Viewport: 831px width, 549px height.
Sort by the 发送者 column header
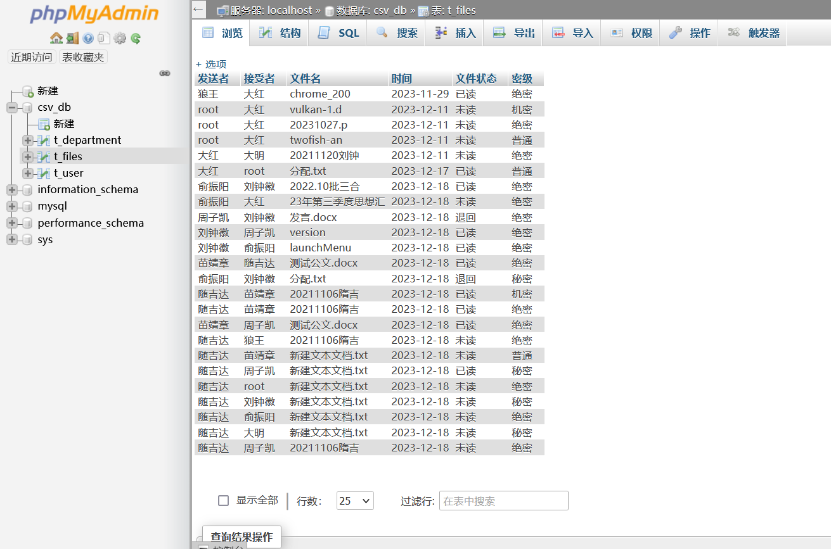[213, 79]
